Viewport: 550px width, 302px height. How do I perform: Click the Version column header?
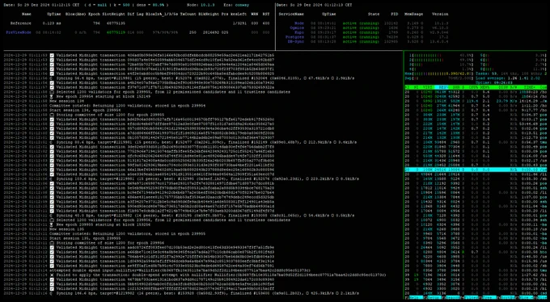click(x=440, y=14)
